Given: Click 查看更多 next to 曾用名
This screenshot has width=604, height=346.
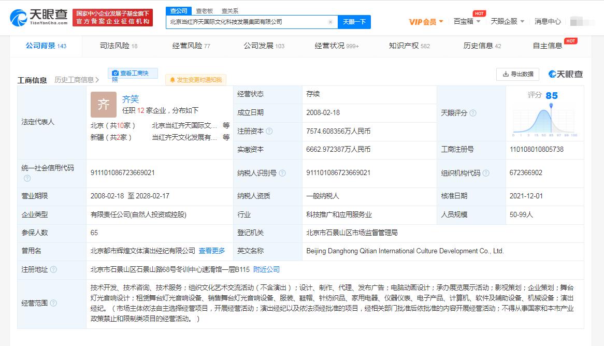Looking at the screenshot, I should 212,251.
